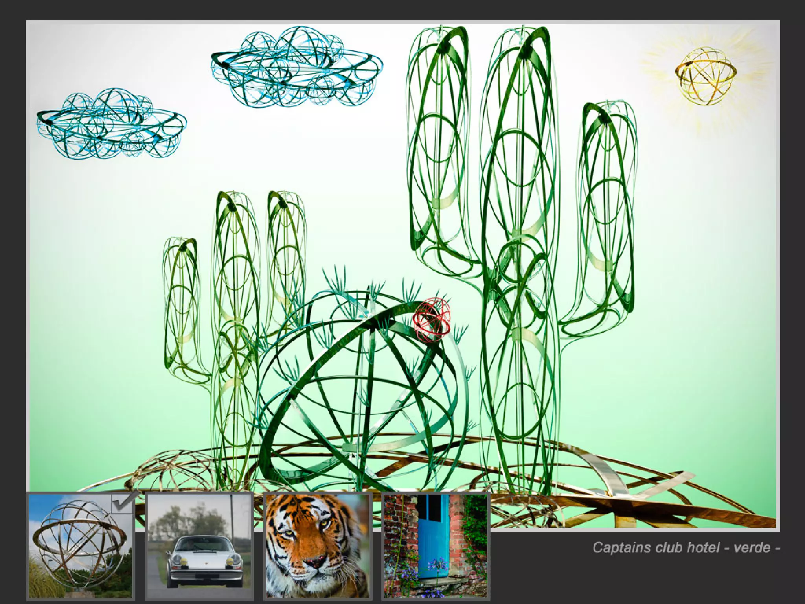The width and height of the screenshot is (805, 604).
Task: Open the tiger face thumbnail
Action: coord(318,547)
